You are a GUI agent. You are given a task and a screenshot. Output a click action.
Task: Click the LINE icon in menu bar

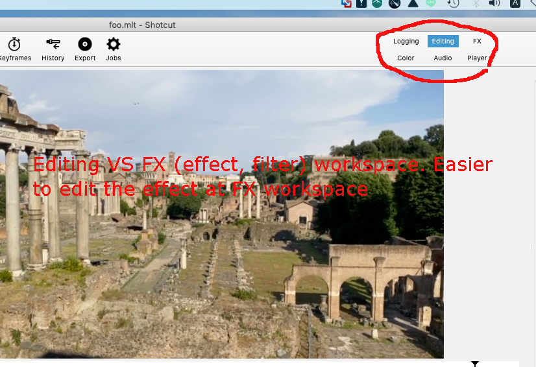[431, 3]
